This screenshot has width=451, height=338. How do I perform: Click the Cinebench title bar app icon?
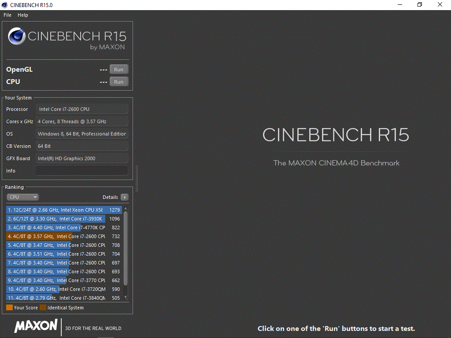click(x=4, y=5)
